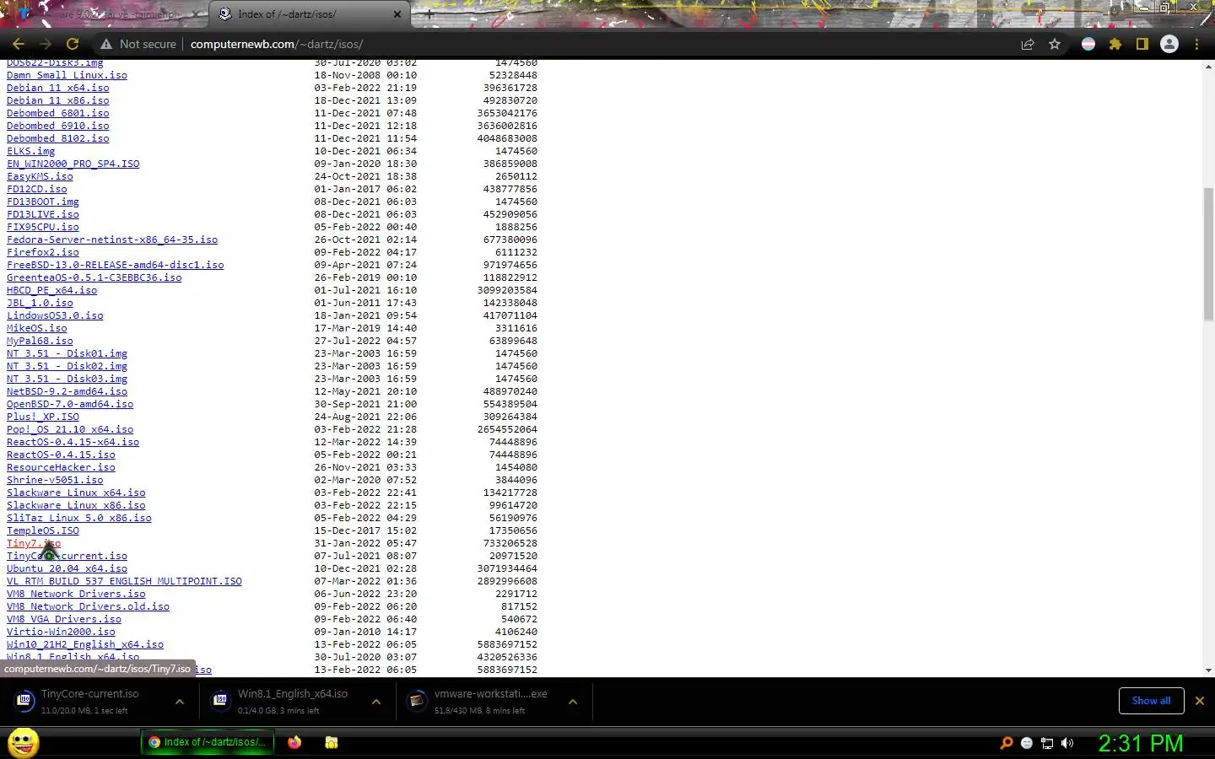Click the orange search tray icon
1215x759 pixels.
pyautogui.click(x=1006, y=743)
